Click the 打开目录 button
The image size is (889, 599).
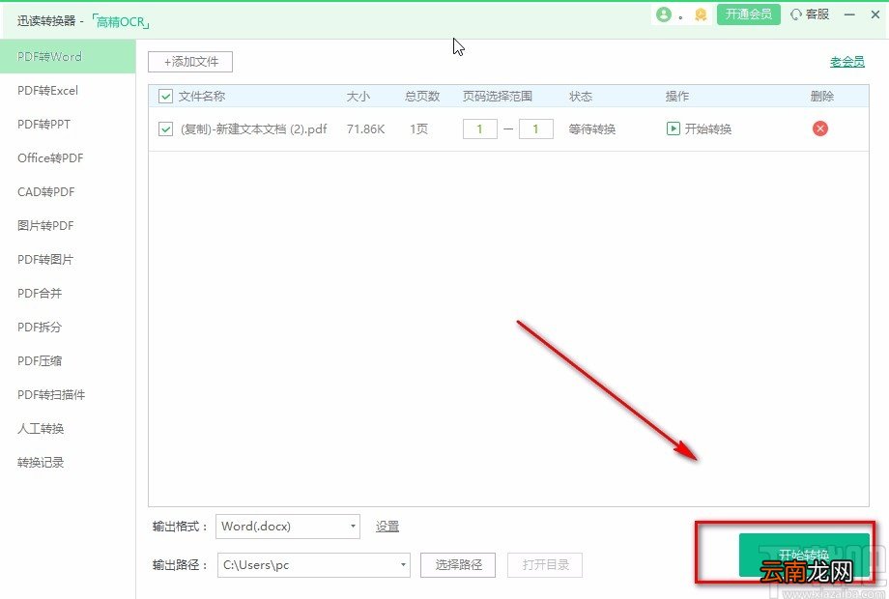click(x=545, y=565)
